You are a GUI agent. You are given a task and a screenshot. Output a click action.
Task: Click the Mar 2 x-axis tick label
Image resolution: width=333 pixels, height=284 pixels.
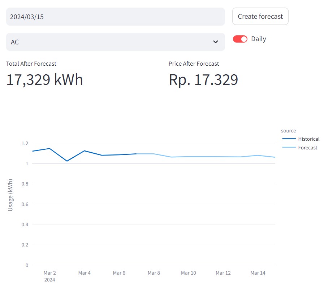(x=49, y=273)
